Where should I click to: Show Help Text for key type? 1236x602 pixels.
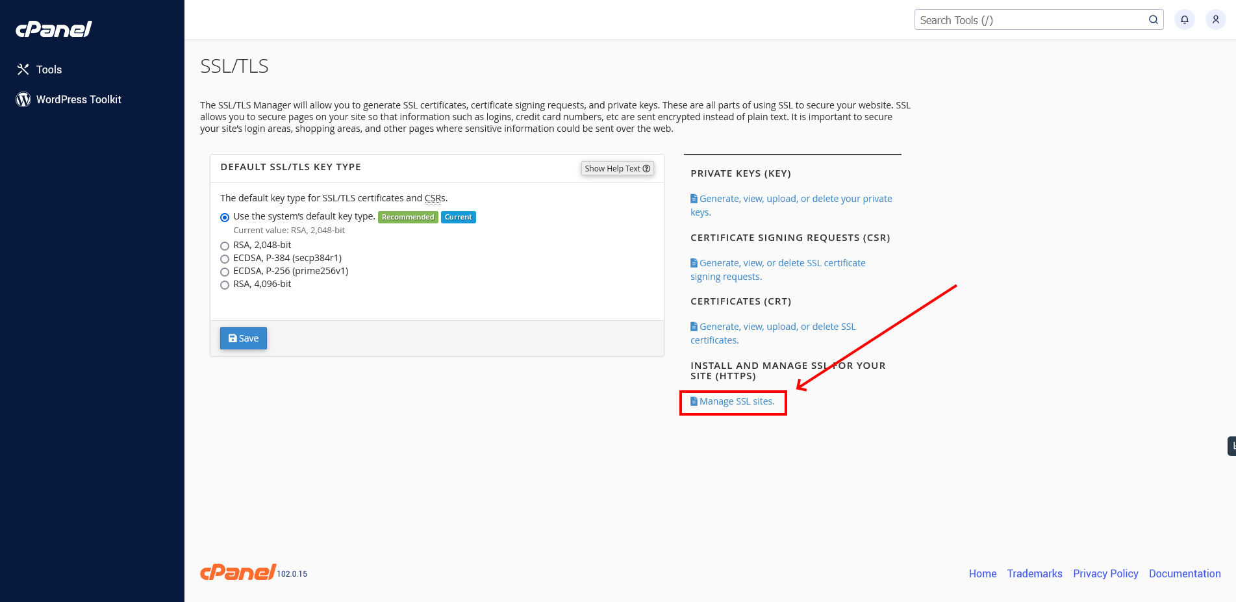pos(617,168)
